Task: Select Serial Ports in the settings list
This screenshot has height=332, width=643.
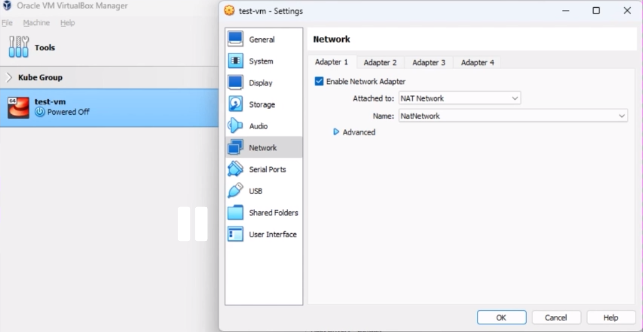Action: [264, 169]
